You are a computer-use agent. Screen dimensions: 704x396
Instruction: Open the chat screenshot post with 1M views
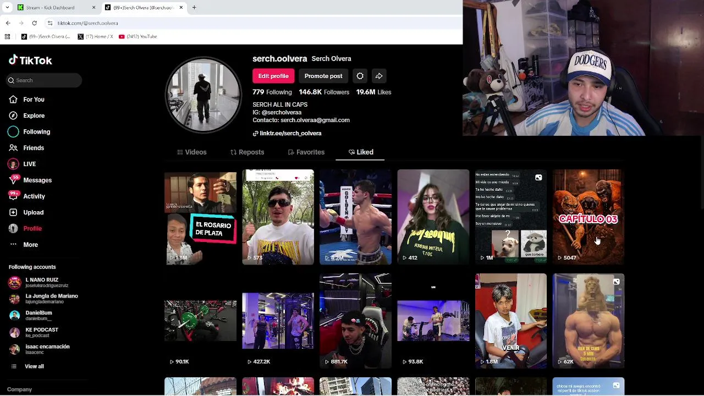coord(511,217)
